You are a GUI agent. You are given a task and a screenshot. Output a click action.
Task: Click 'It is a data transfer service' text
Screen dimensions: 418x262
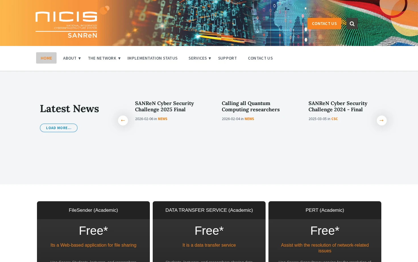(x=209, y=245)
